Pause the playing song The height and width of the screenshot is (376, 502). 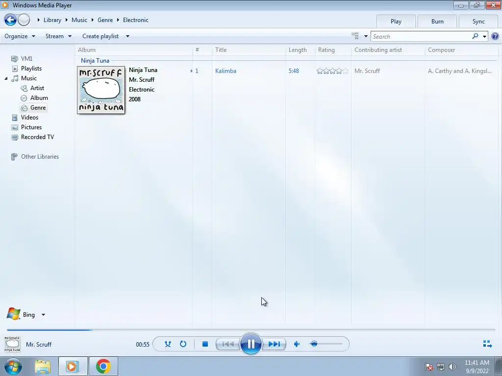tap(251, 344)
